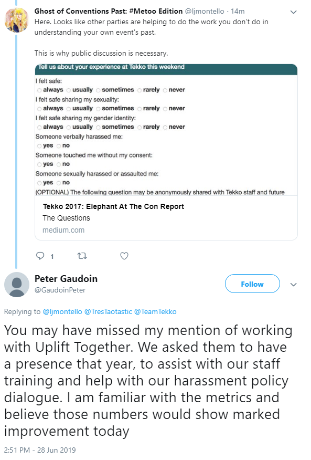Viewport: 311px width, 460px height.
Task: Click the medium.com source link
Action: click(63, 230)
